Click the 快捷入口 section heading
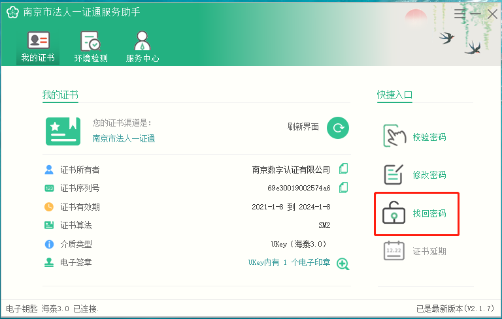This screenshot has width=502, height=319. [394, 95]
